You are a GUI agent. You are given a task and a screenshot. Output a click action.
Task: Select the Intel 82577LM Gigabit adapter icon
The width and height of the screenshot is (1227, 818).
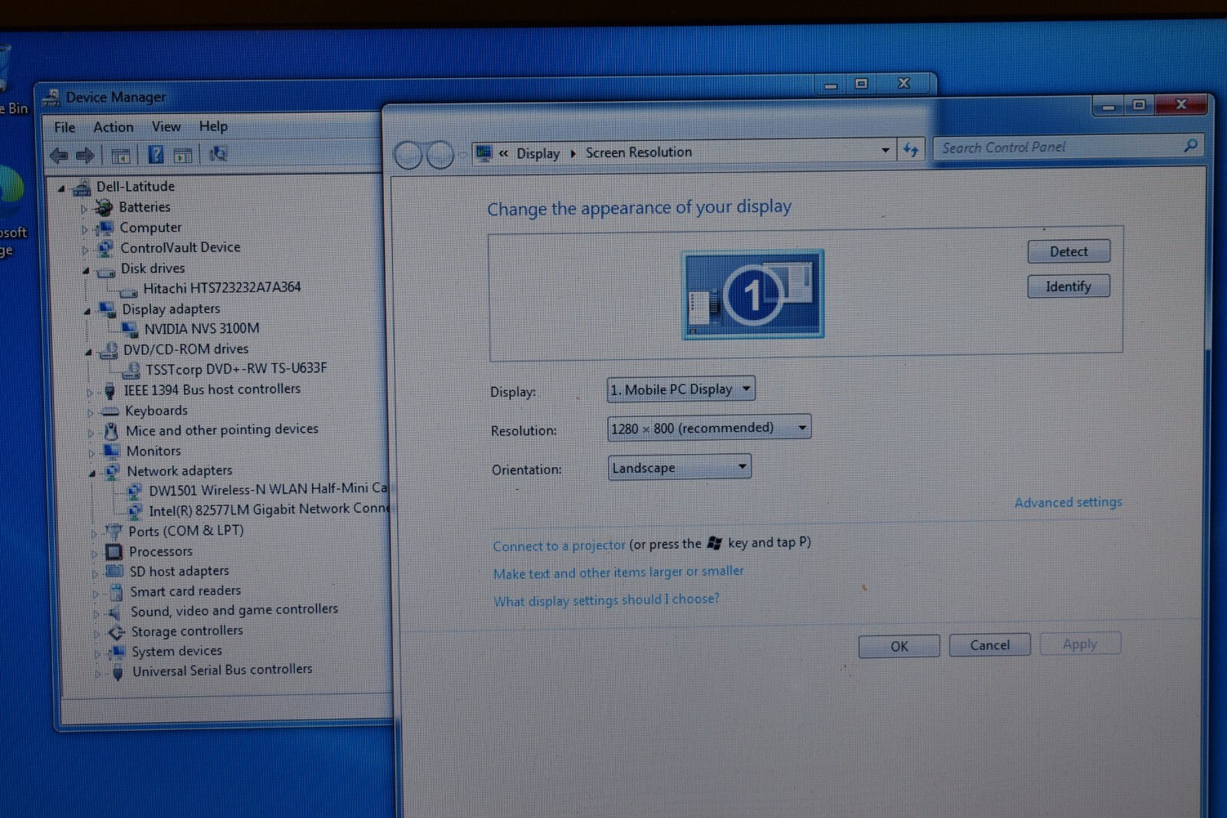pyautogui.click(x=135, y=511)
